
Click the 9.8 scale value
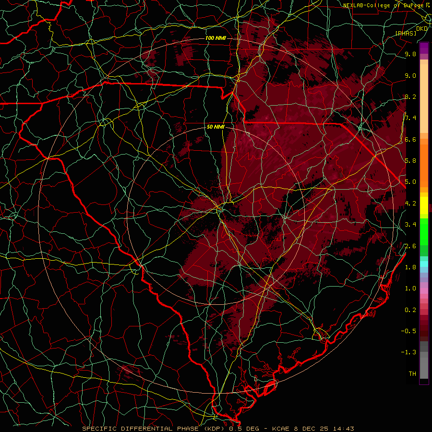point(410,54)
